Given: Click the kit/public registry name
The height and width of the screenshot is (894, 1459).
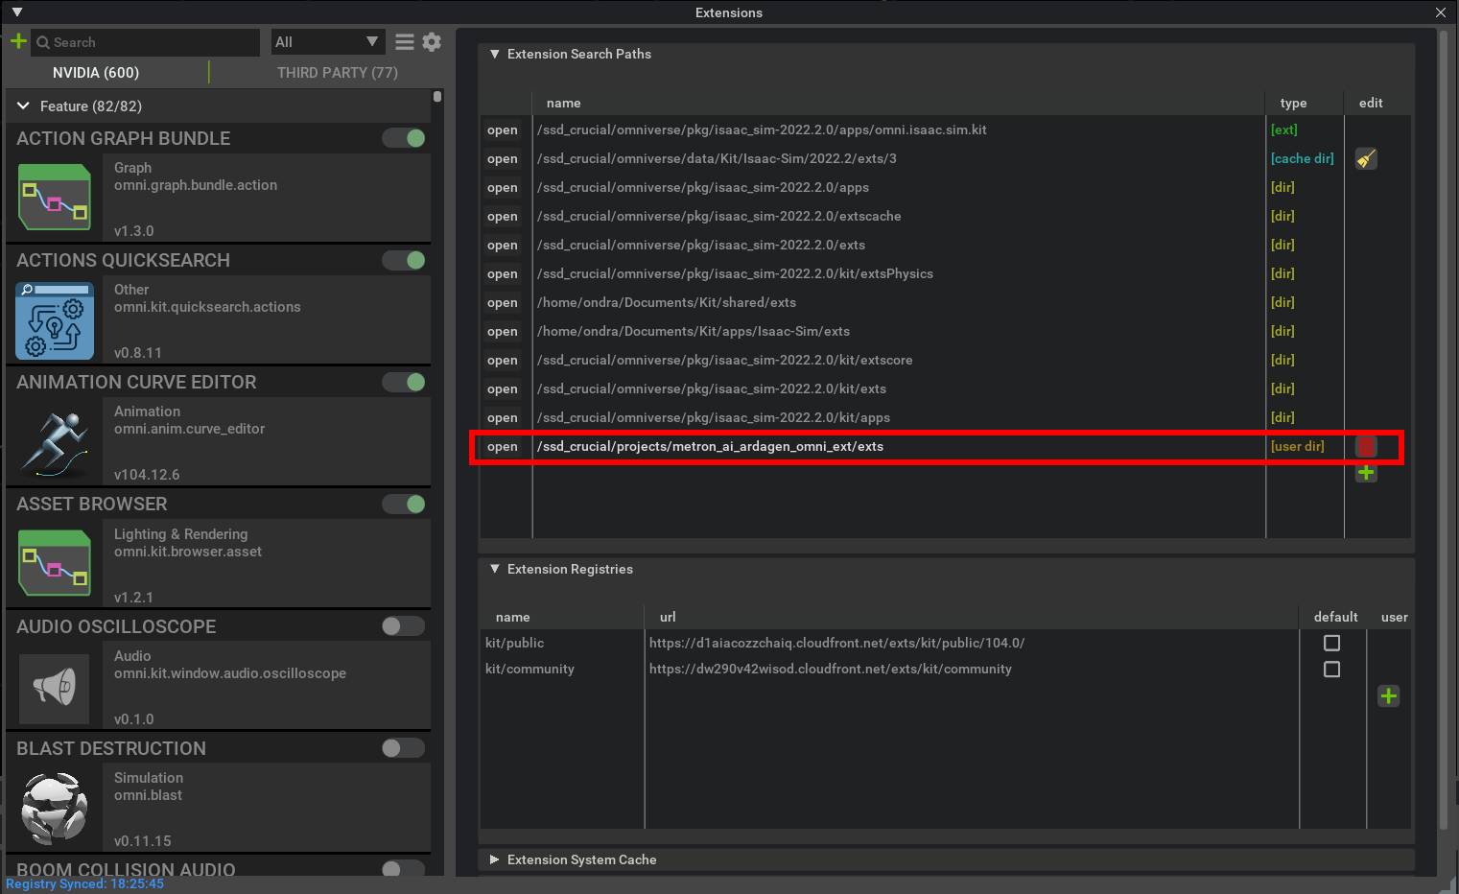Looking at the screenshot, I should click(514, 643).
